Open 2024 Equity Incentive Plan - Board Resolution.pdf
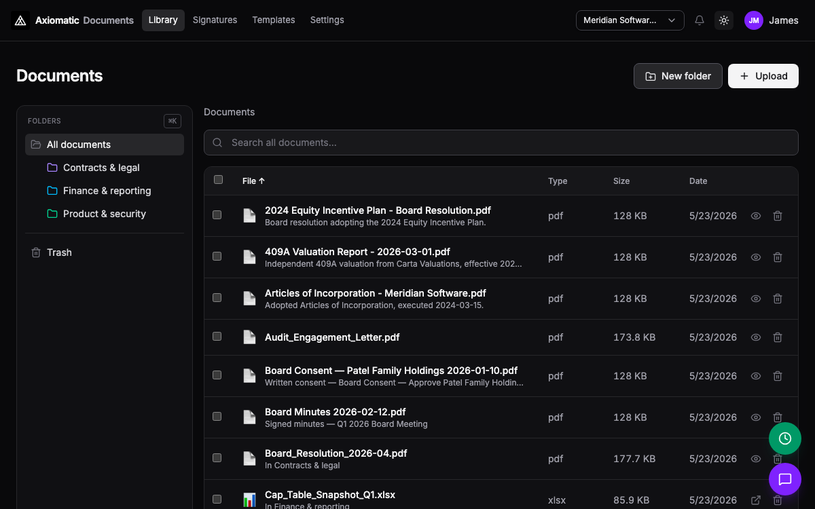This screenshot has width=815, height=509. point(378,210)
